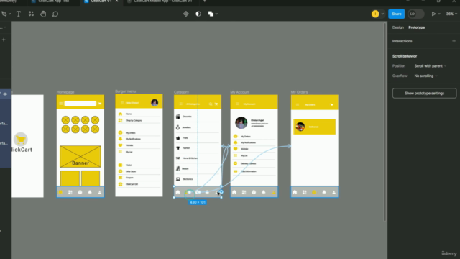The height and width of the screenshot is (259, 460).
Task: Select the Pen tool in the toolbar
Action: click(4, 14)
